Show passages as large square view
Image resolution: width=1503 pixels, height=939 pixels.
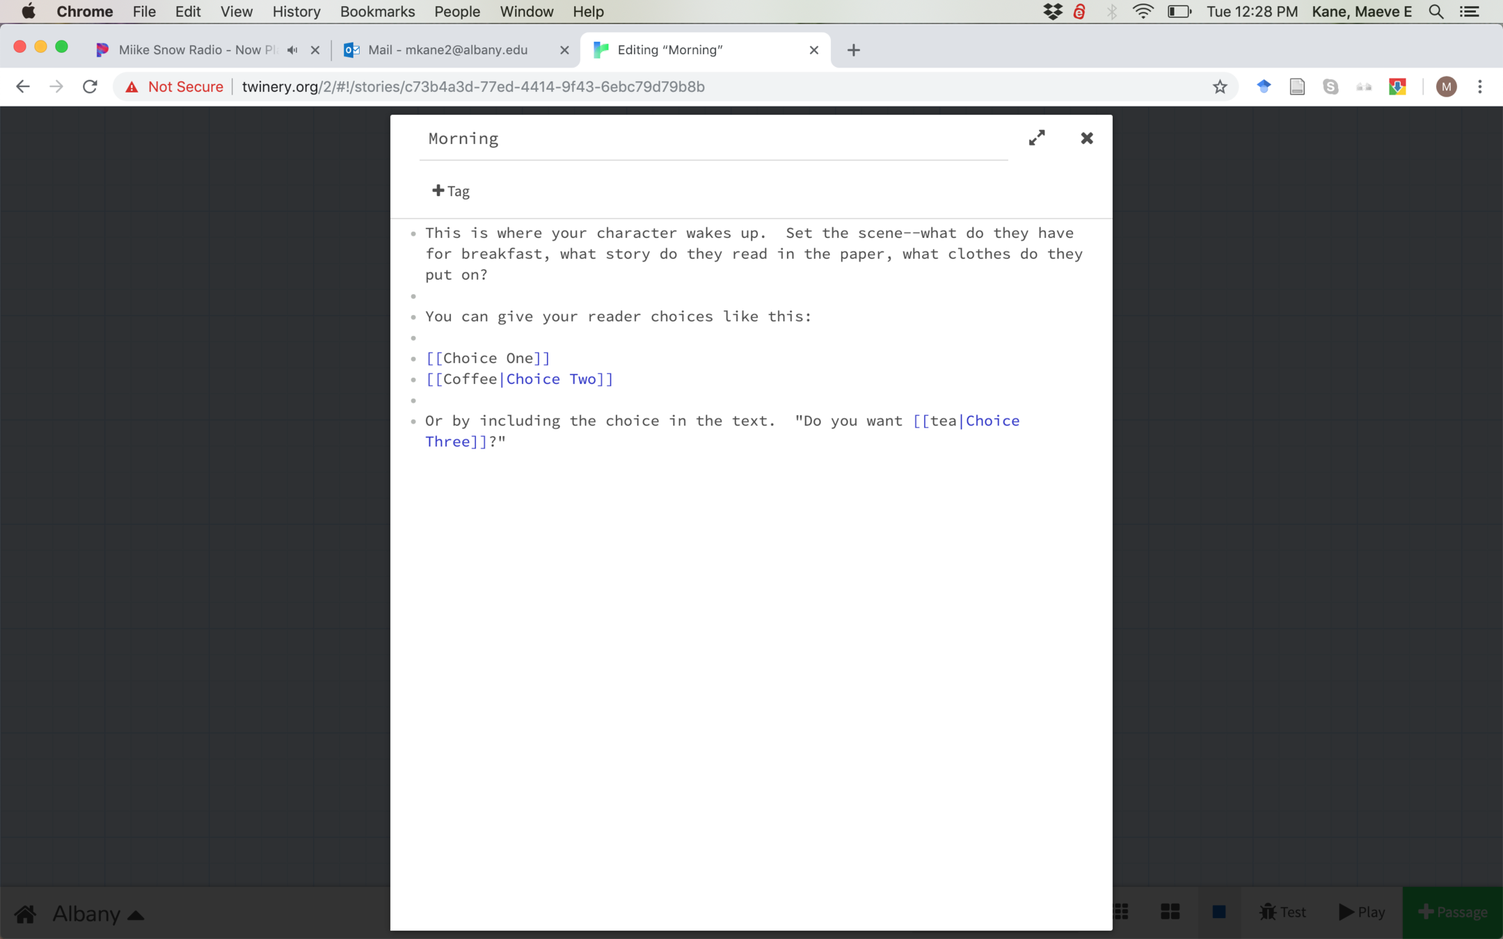click(1218, 912)
